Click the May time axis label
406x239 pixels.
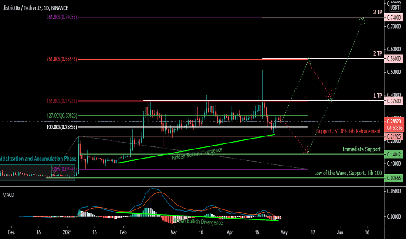284,232
